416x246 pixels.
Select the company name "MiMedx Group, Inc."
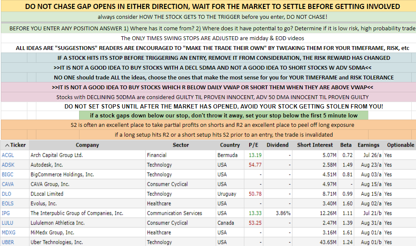pos(52,232)
